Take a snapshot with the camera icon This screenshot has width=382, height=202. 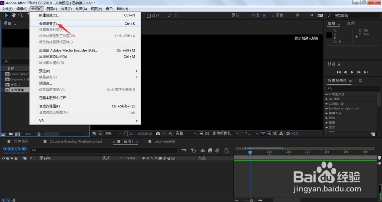(x=158, y=133)
